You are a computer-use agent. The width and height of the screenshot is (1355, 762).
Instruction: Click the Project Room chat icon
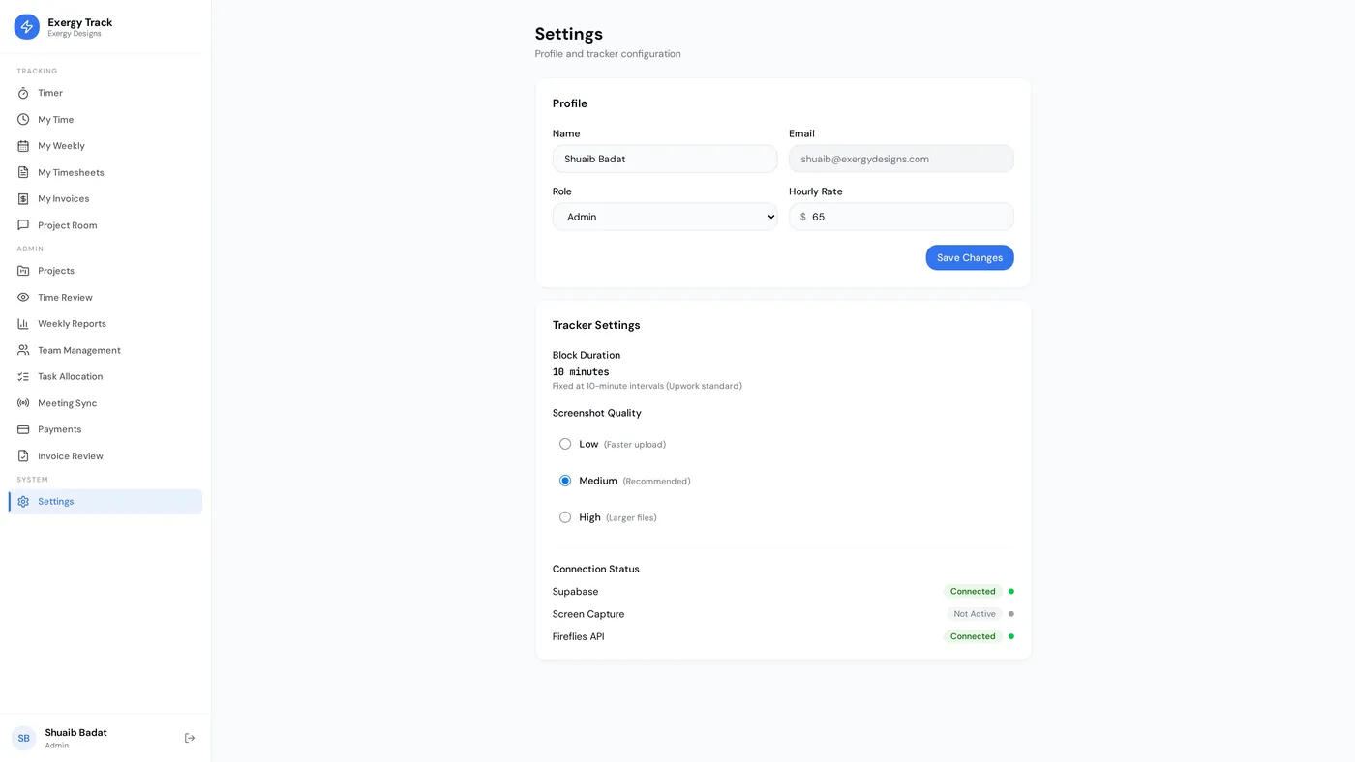pos(23,225)
